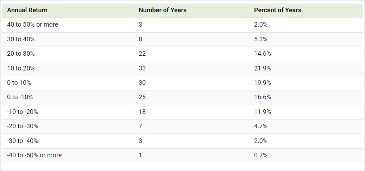This screenshot has width=365, height=171.
Task: Click the "-30 to -40%" return cell
Action: (23, 141)
